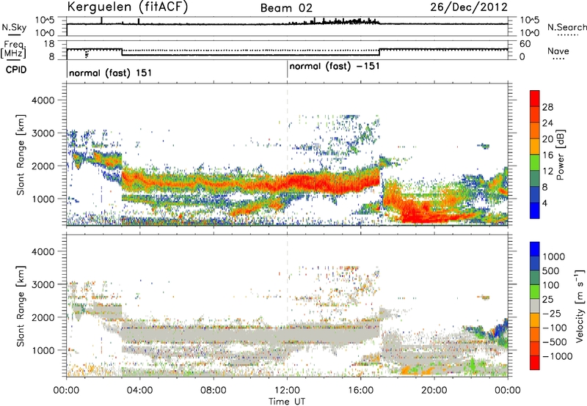Click the 04:00 time tick label
This screenshot has height=406, width=587.
[x=139, y=391]
